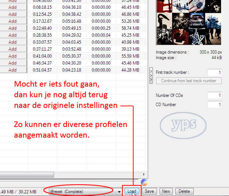Select the size cell 44.28 MB
Screen dimensions: 229x196
click(130, 70)
